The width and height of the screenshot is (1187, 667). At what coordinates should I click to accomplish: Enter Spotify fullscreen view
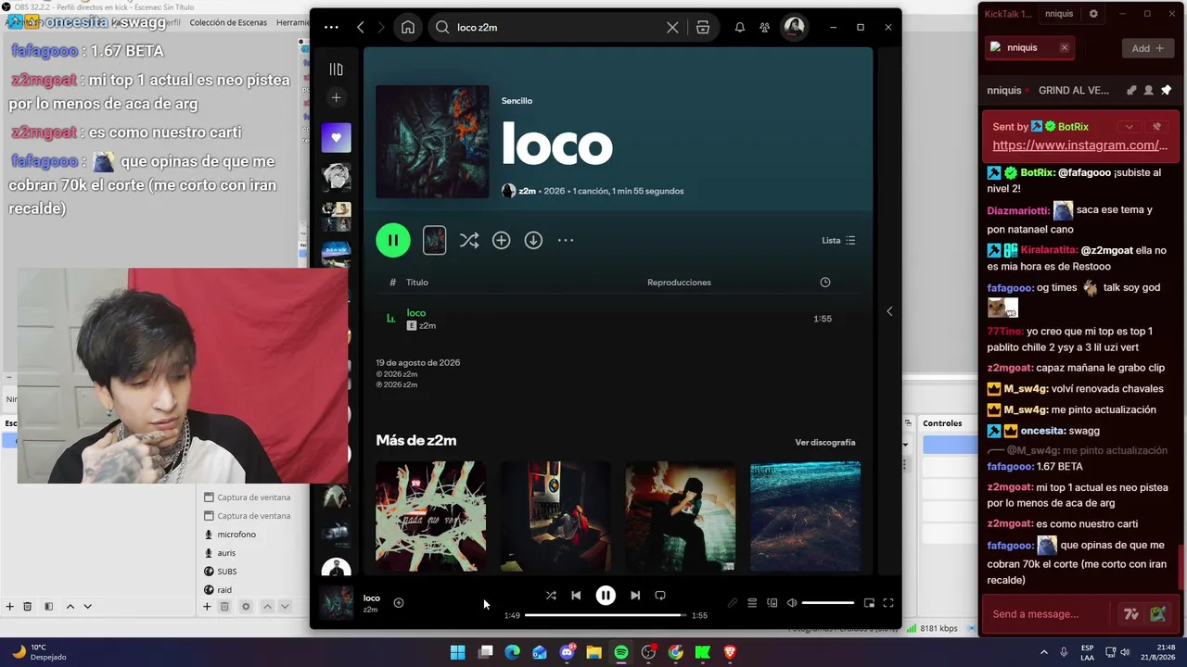click(888, 603)
